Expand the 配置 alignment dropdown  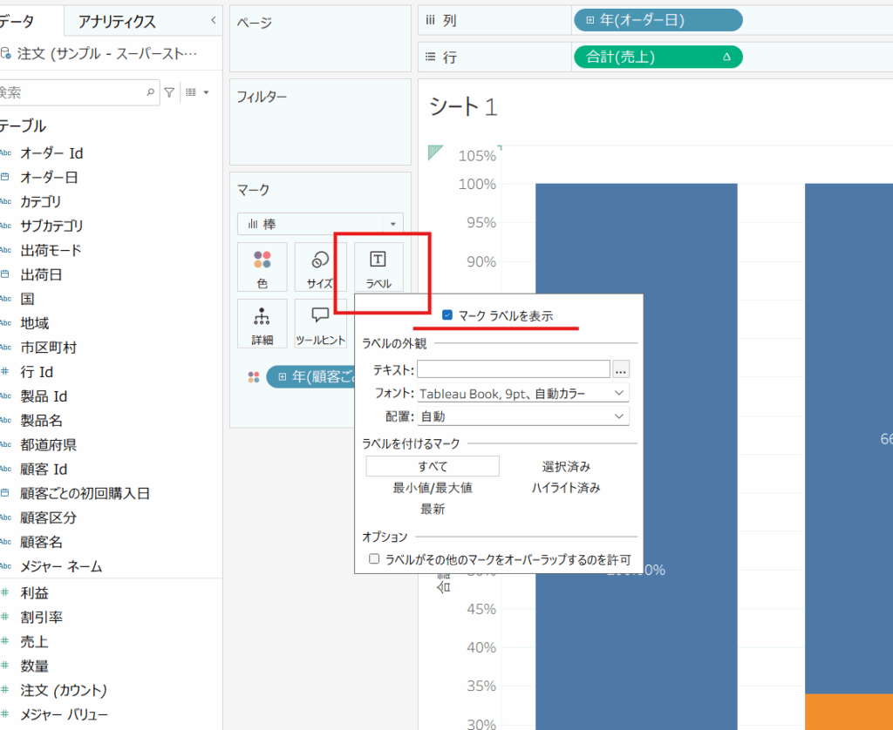pos(523,416)
